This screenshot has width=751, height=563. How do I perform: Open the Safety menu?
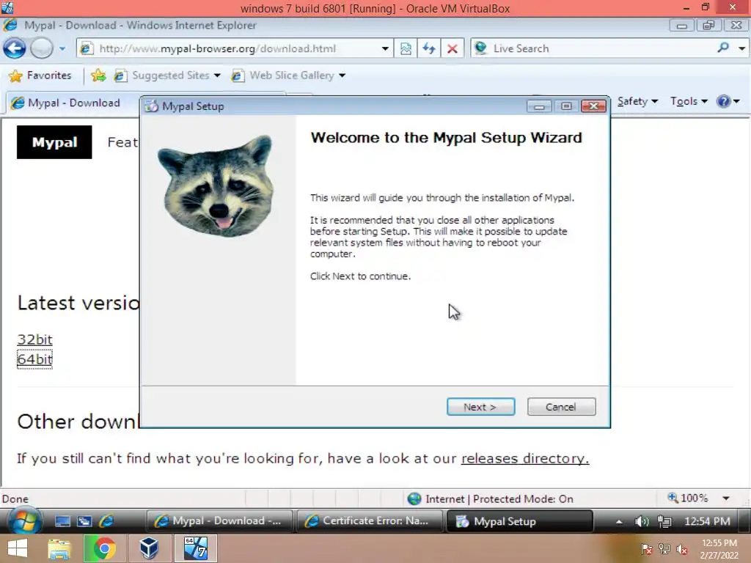[x=637, y=101]
